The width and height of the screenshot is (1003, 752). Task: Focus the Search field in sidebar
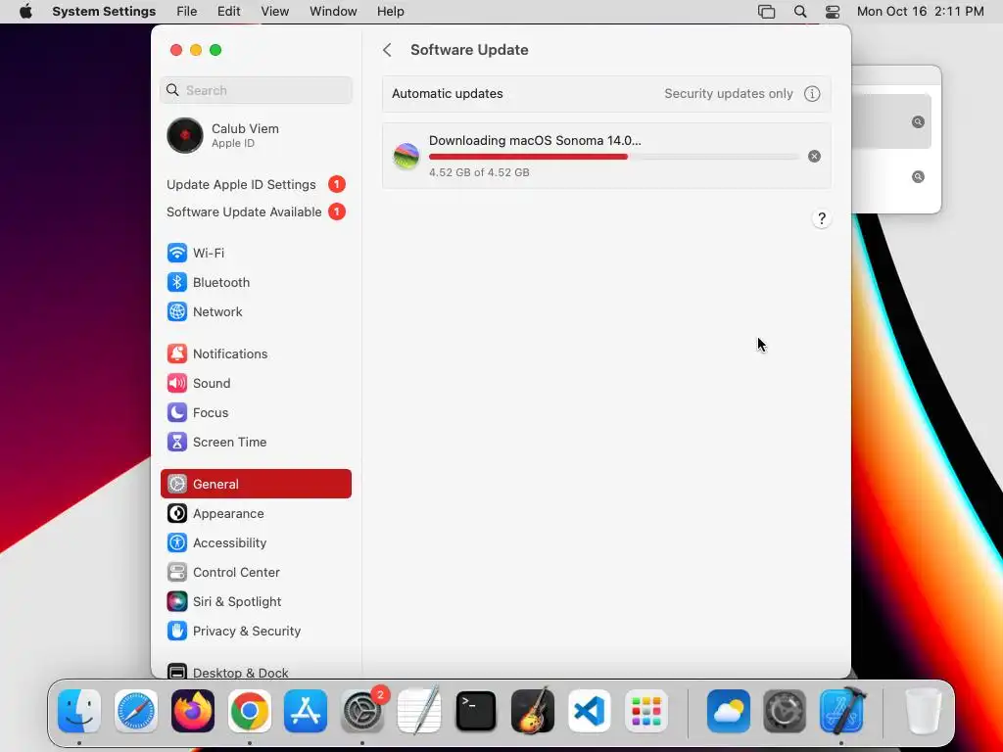[x=256, y=90]
